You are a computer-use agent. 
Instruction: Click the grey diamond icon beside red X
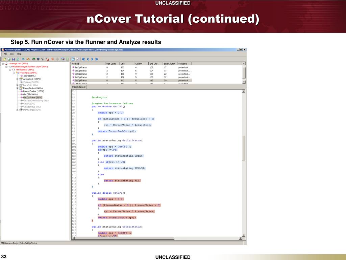[x=57, y=59]
